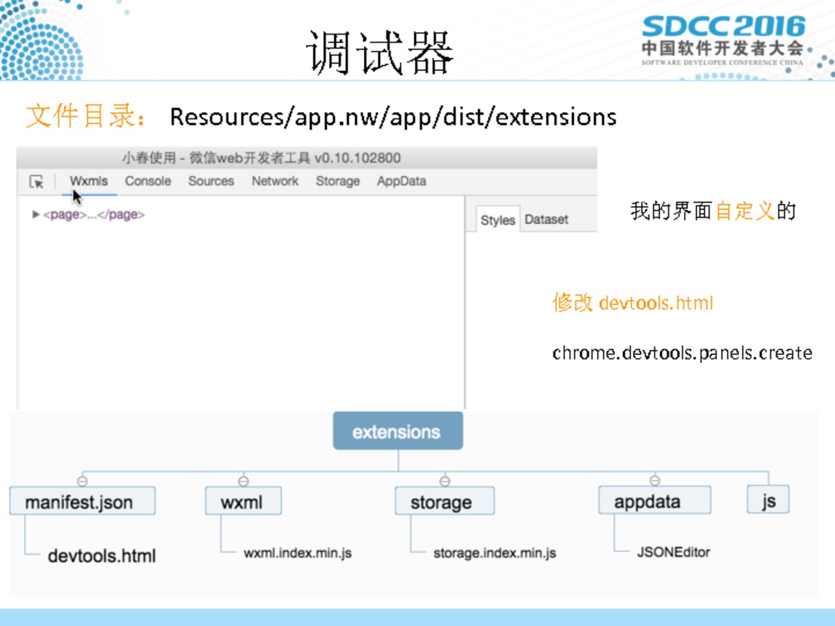Click the JSONEditor child node
The height and width of the screenshot is (626, 835).
pyautogui.click(x=673, y=552)
